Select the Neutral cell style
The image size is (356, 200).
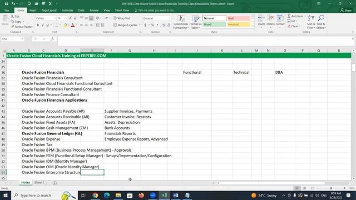point(239,24)
